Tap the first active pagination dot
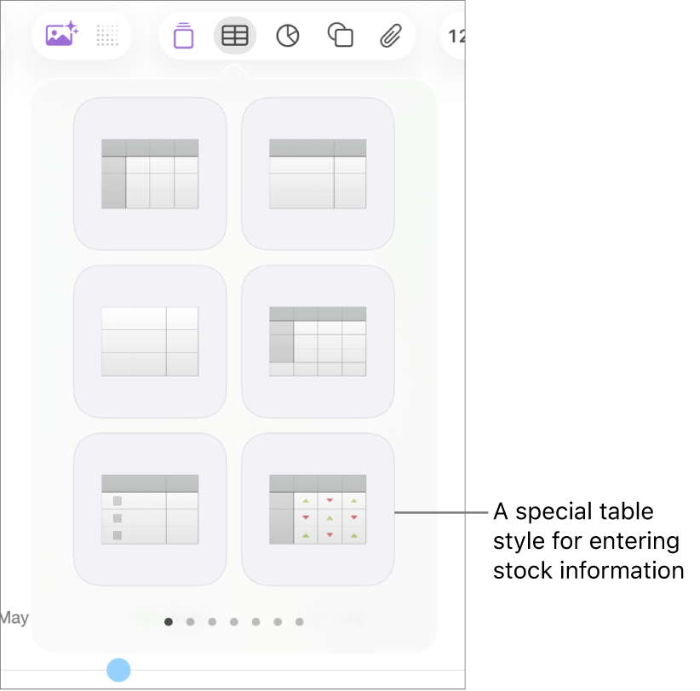 (x=168, y=621)
